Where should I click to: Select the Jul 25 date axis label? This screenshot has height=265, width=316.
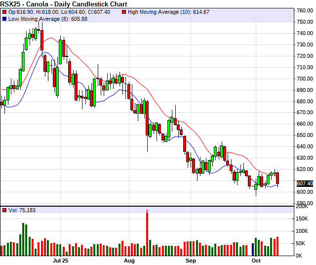[60, 260]
